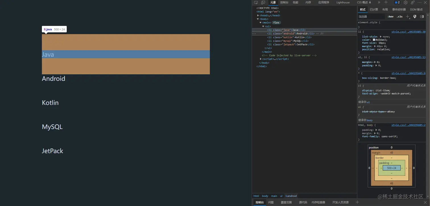Viewport: 430px width, 206px height.
Task: Select main in the breadcrumb bar
Action: (x=274, y=196)
